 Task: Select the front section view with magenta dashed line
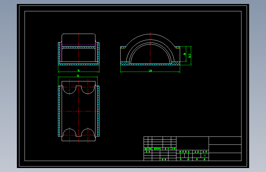(79, 49)
